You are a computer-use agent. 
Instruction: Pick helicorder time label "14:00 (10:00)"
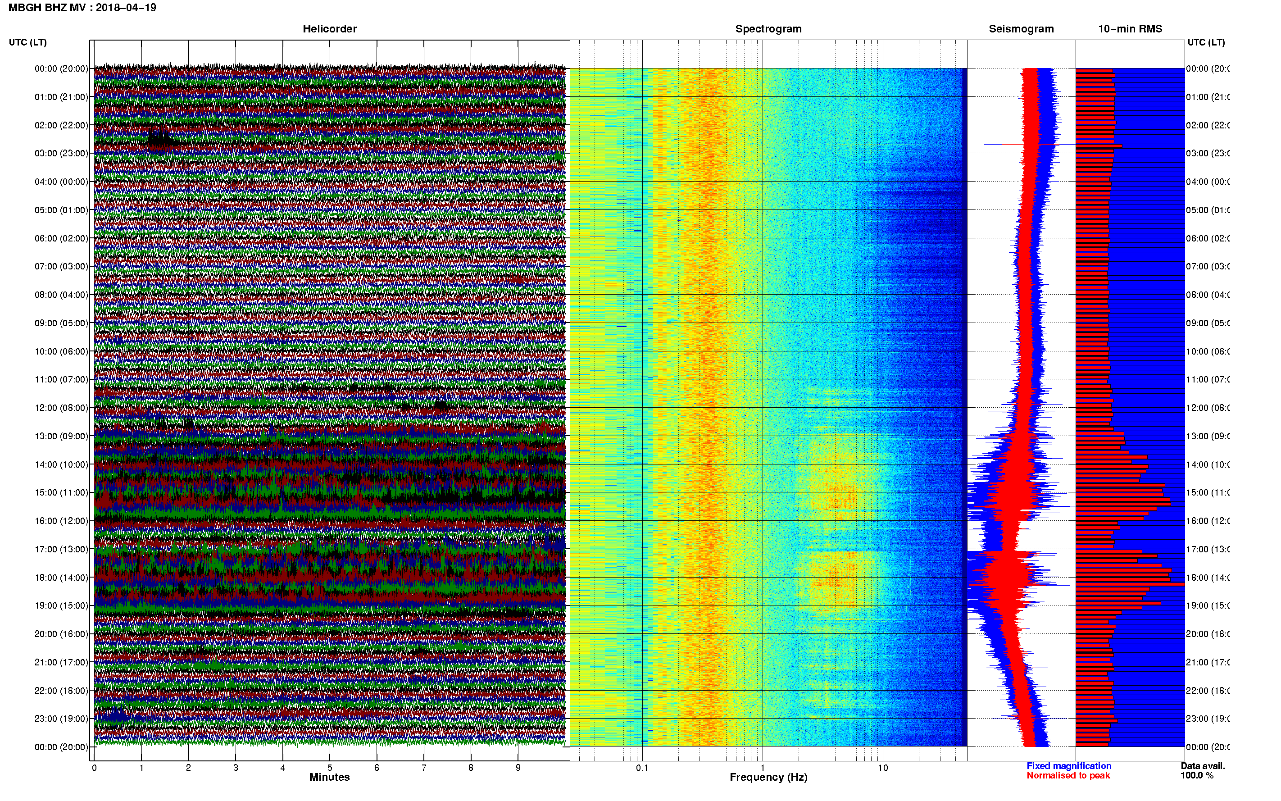click(61, 464)
